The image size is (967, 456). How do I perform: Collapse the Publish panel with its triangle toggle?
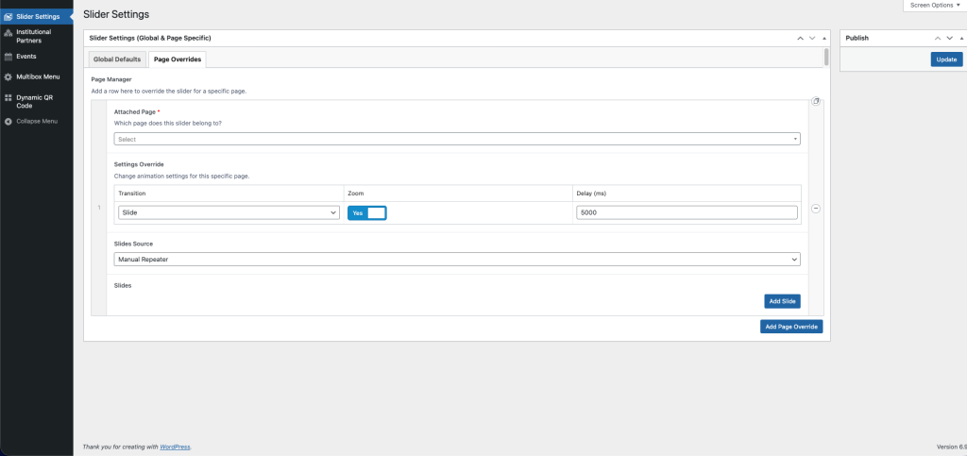961,38
